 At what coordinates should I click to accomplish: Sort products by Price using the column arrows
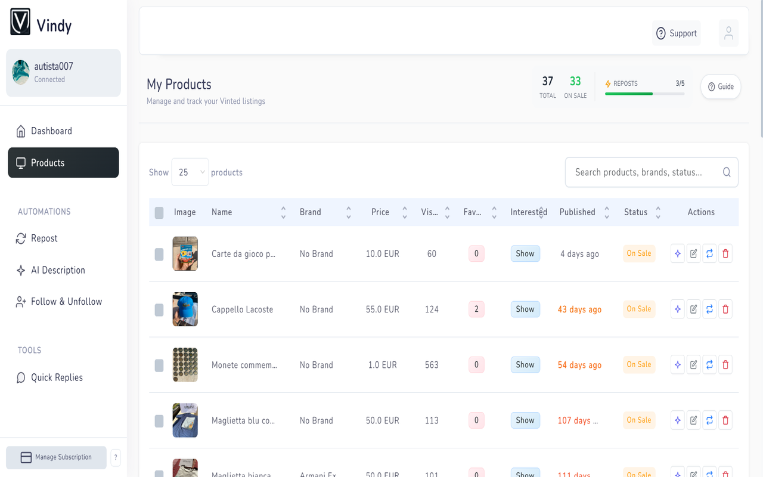pos(404,212)
